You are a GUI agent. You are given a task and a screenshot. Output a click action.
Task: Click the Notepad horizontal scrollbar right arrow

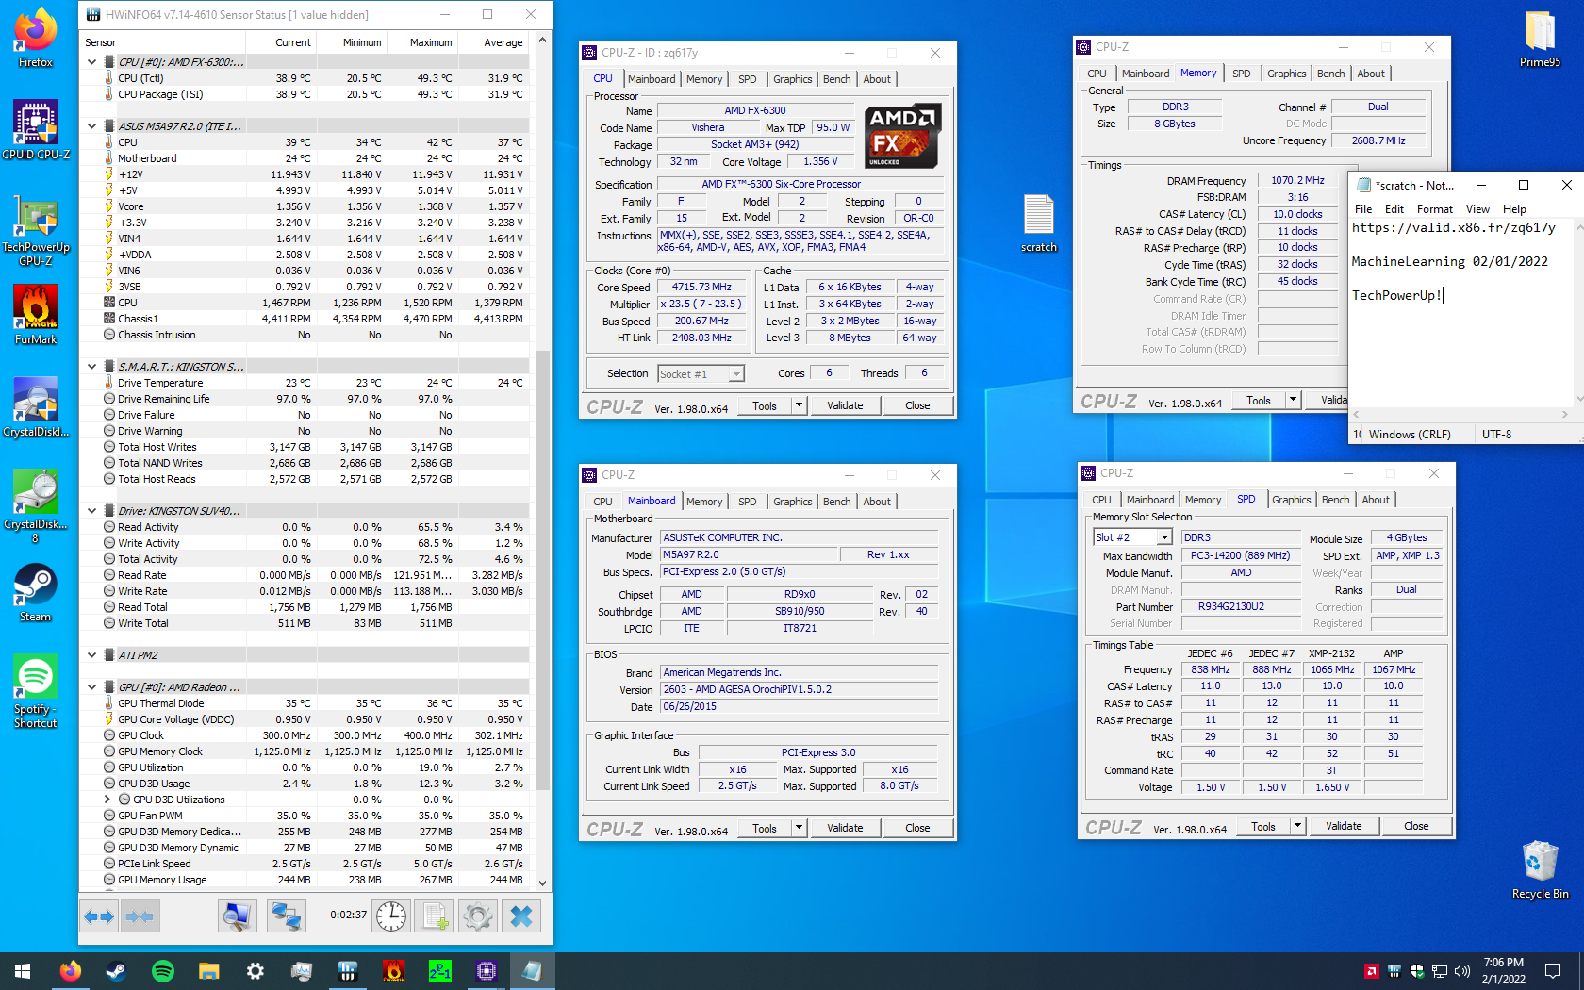coord(1565,414)
